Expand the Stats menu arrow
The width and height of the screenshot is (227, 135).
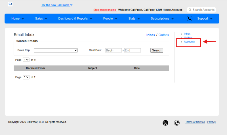[x=138, y=19]
